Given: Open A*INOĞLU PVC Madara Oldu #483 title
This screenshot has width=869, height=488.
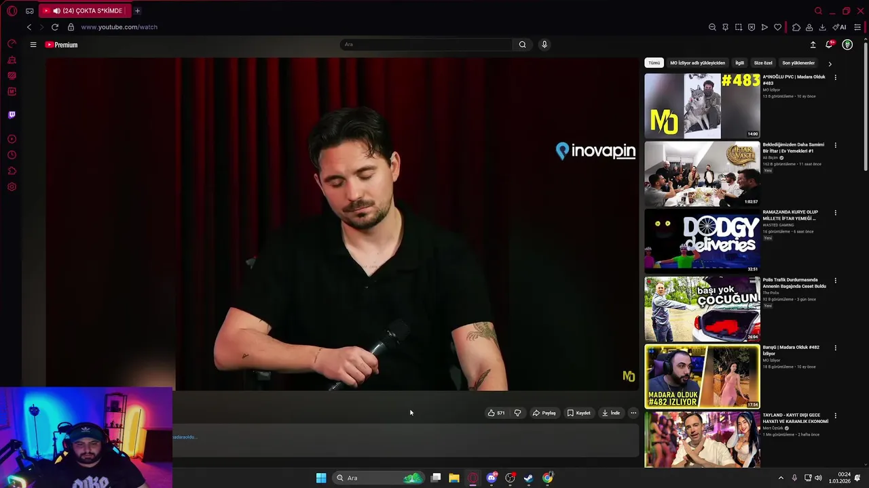Looking at the screenshot, I should pos(794,80).
